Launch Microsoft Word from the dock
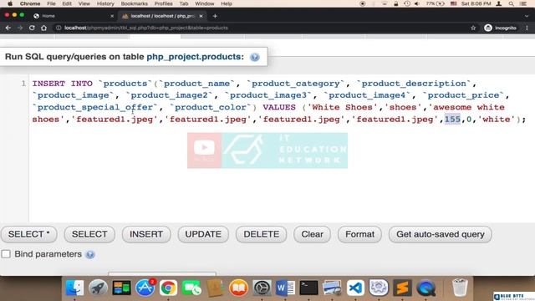The image size is (535, 301). point(285,288)
